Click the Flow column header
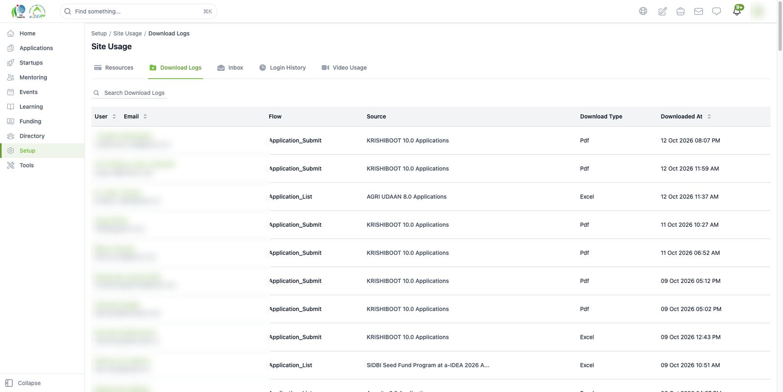The image size is (783, 392). tap(275, 116)
